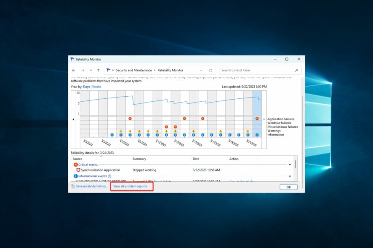Select warning icon on 3/18/2023
This screenshot has width=373, height=248.
[x=221, y=131]
